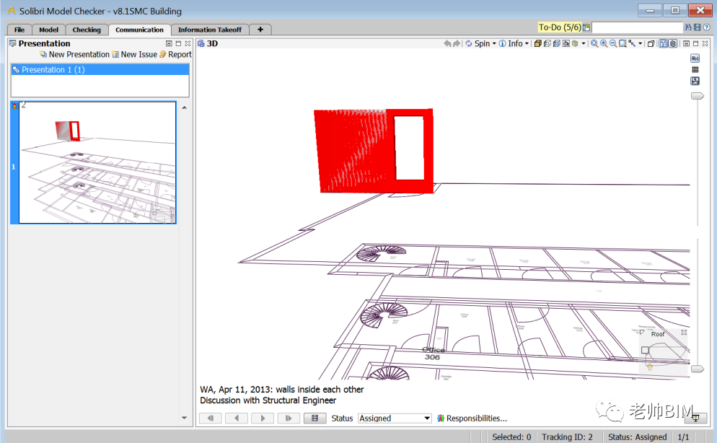Toggle the floor plan footprint button
Screen dimensions: 717x443
point(695,81)
